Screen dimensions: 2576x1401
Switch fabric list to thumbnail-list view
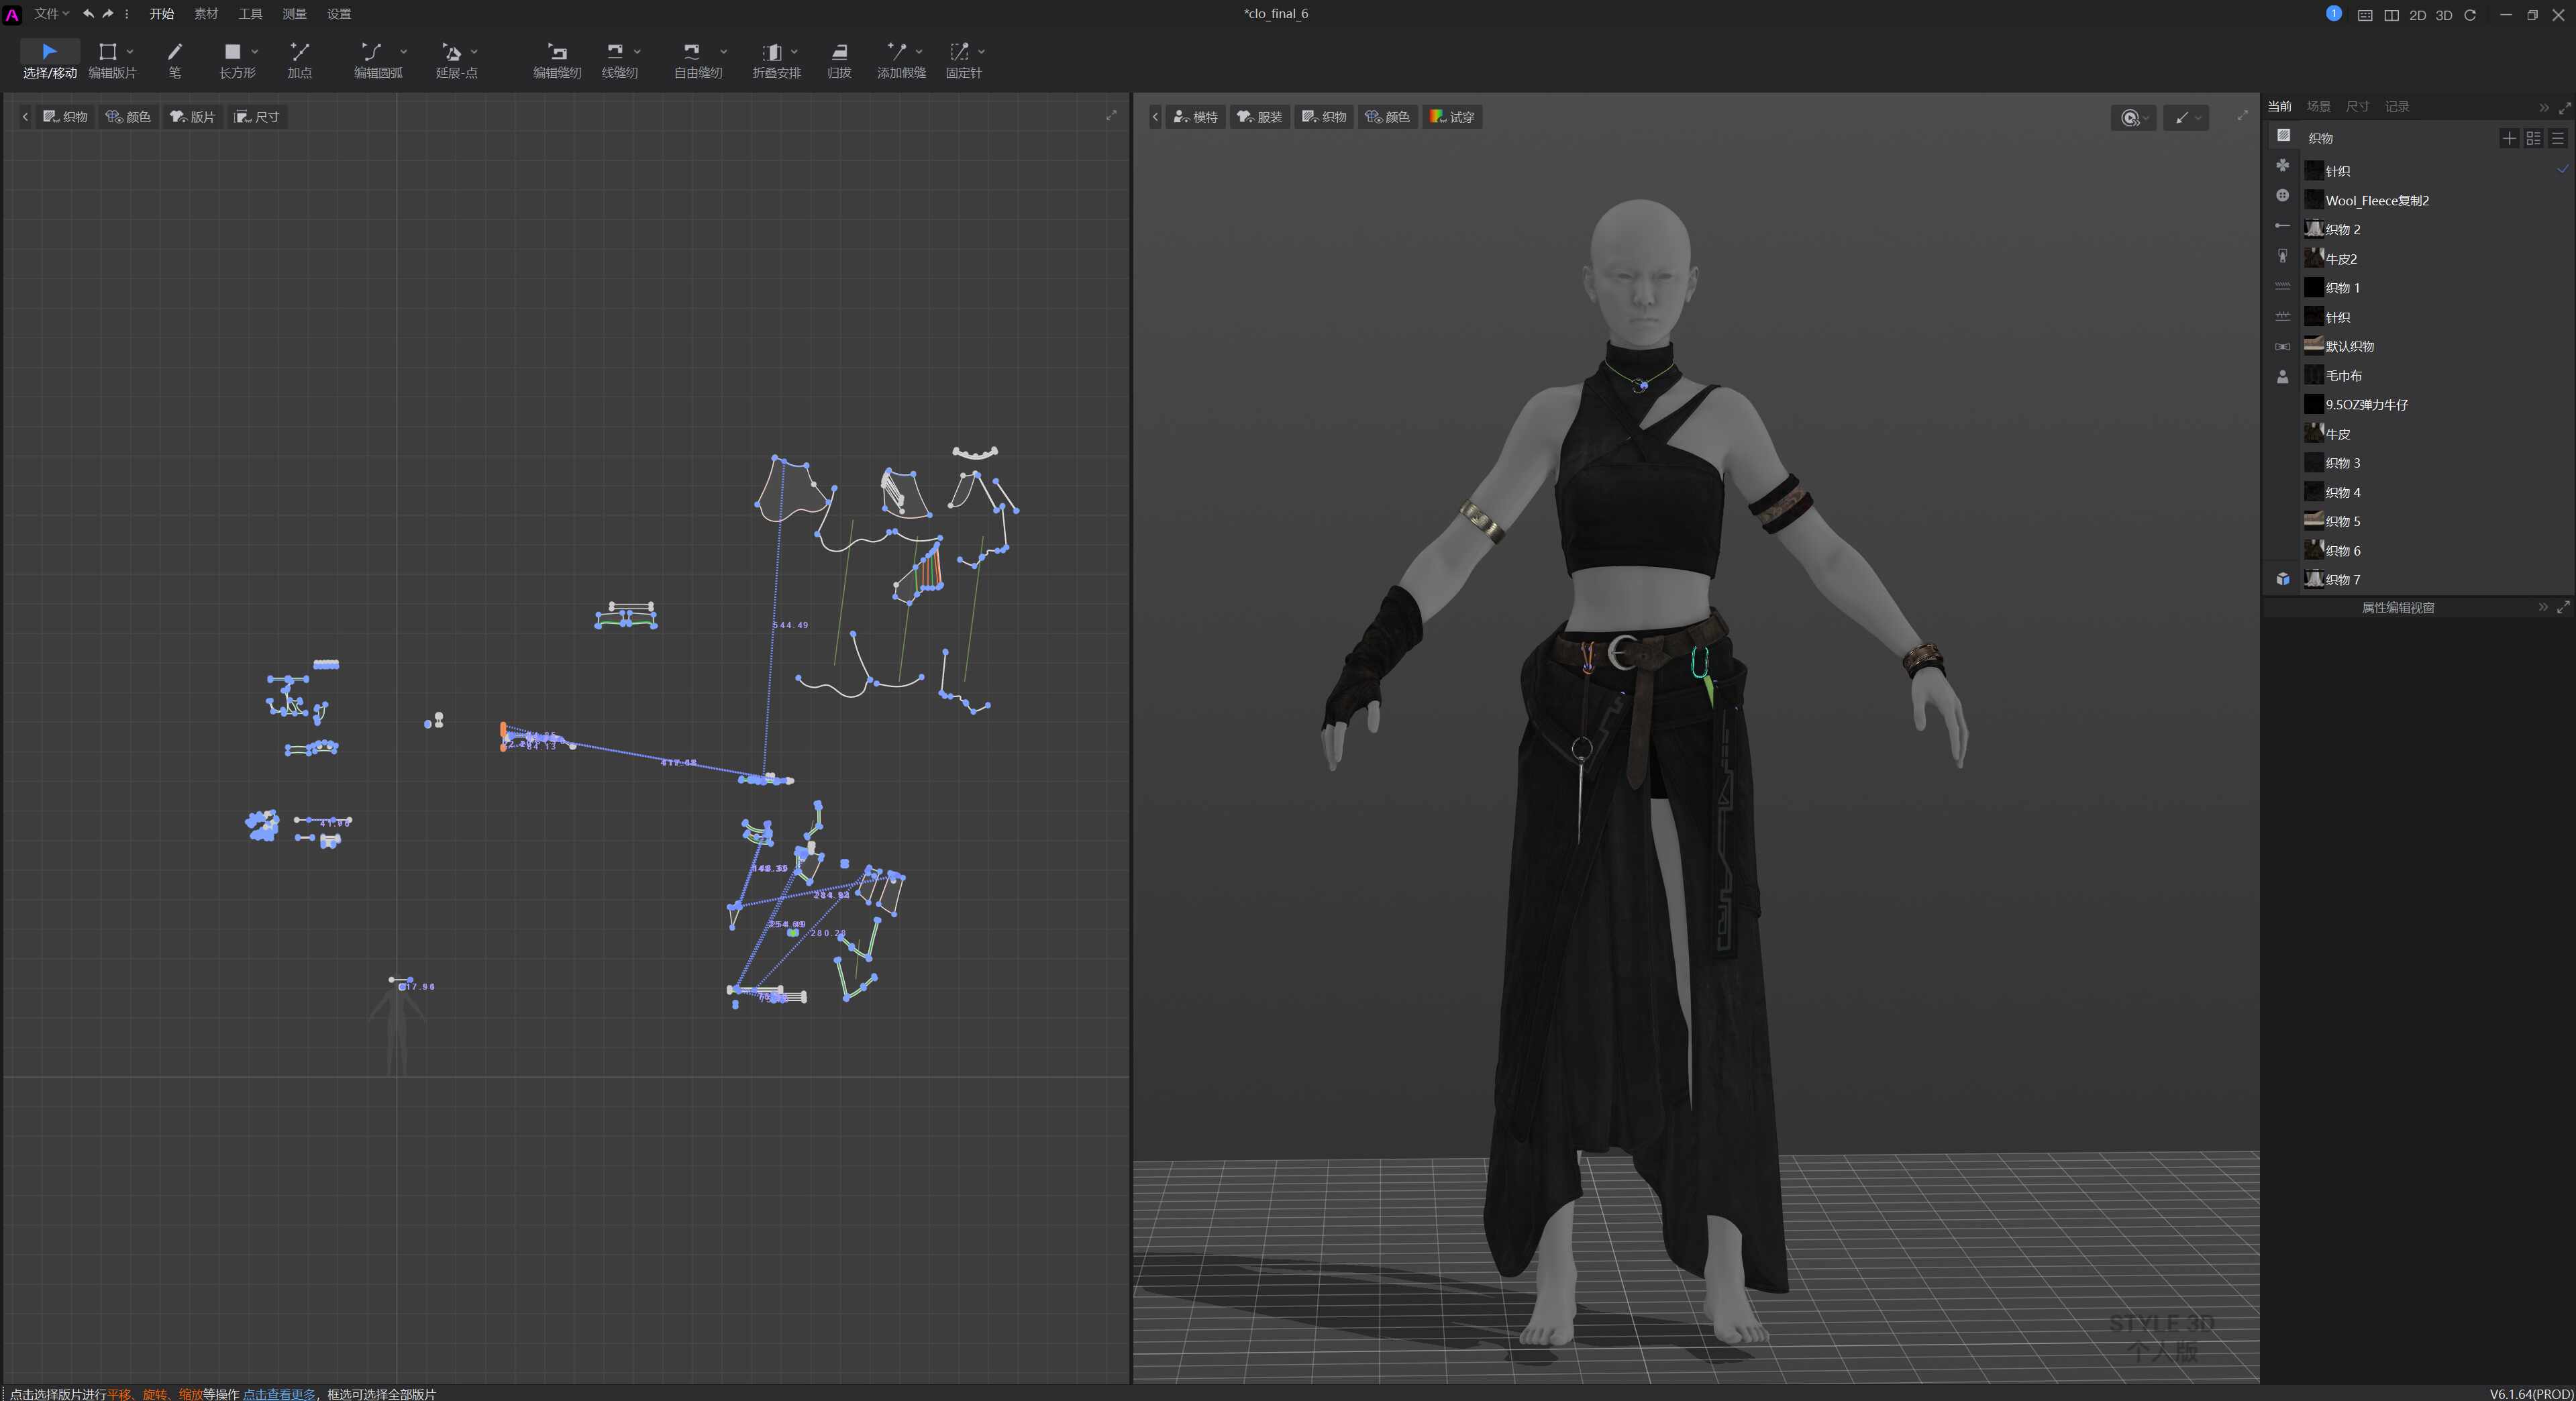click(2533, 138)
